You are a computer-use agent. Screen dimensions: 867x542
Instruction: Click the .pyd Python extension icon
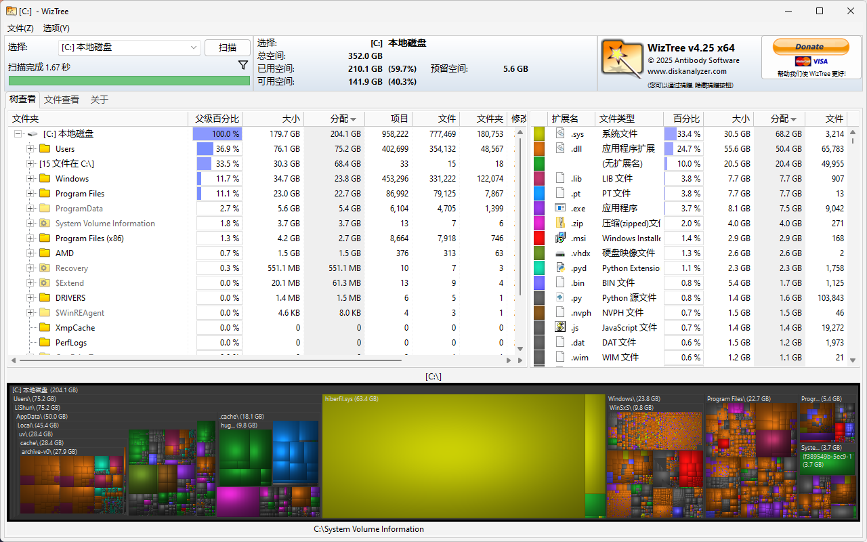click(560, 268)
